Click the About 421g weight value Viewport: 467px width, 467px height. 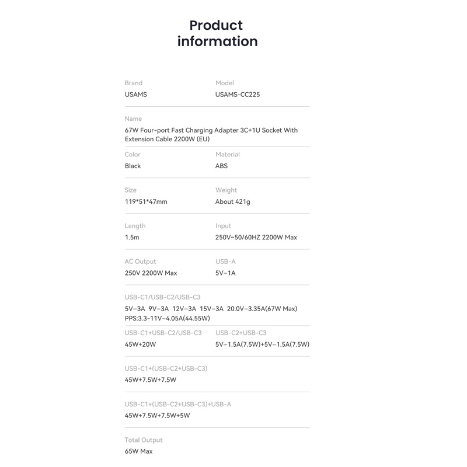pos(233,202)
